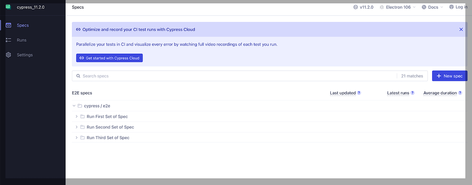Click the Electron browser icon
Image resolution: width=472 pixels, height=185 pixels.
(382, 7)
